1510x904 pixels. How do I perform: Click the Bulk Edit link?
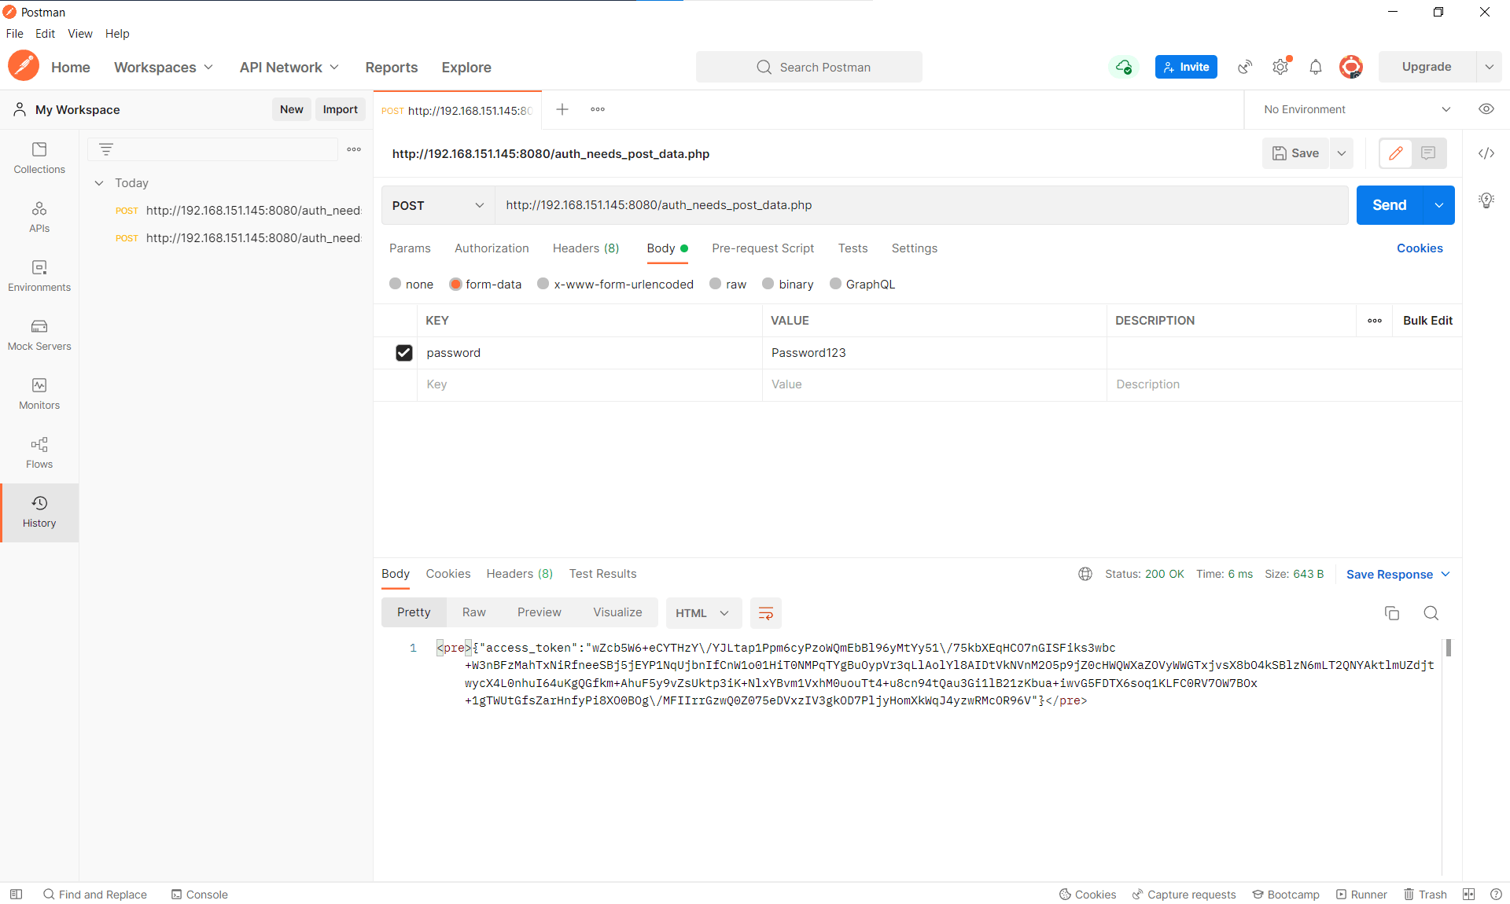(1427, 321)
